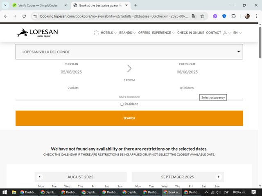Screen dimensions: 262x196
Task: Open the tab search dropdown arrow
Action: (x=5, y=5)
